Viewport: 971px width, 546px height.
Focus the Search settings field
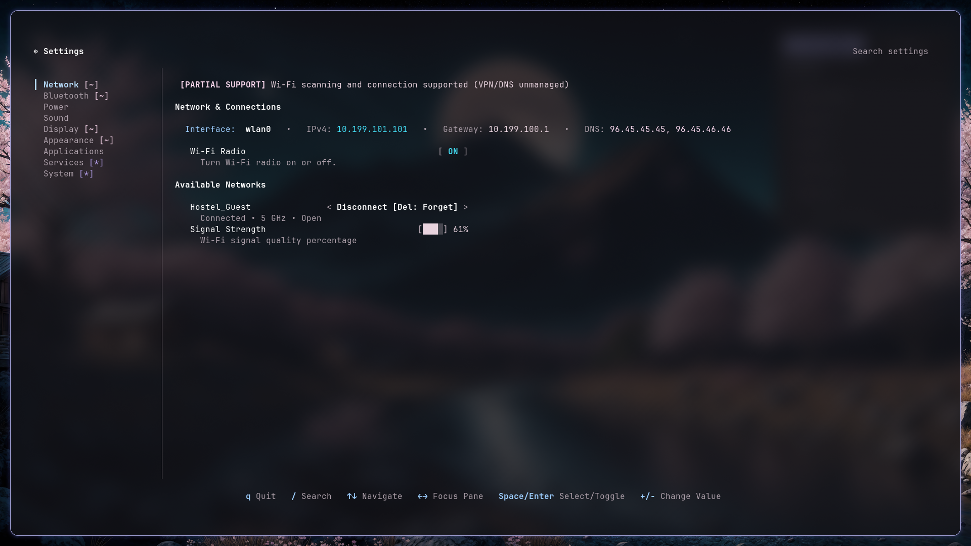(890, 52)
